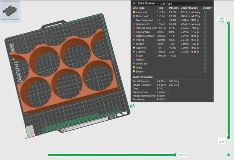Click the yellow Inner wall color swatch

134,12
